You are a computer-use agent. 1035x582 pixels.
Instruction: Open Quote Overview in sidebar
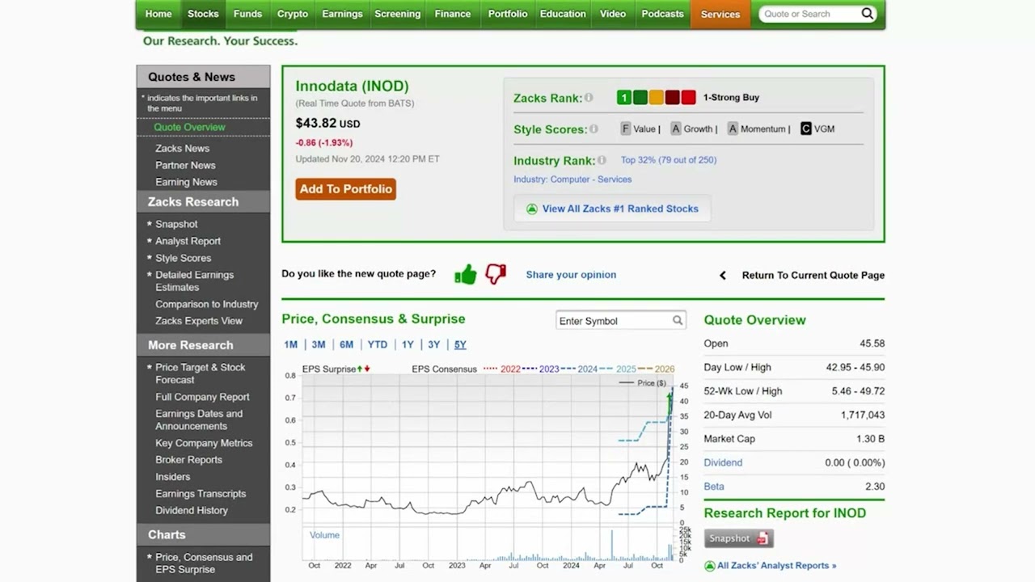190,128
